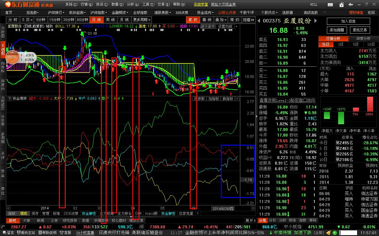Open the 5日 period dropdown
The width and height of the screenshot is (379, 236).
pyautogui.click(x=27, y=20)
